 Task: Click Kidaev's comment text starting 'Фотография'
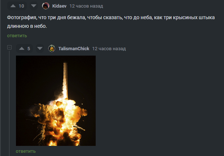pos(111,22)
